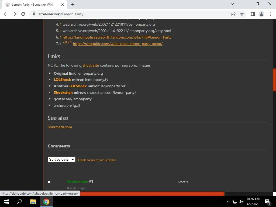Open Chrome three-dot menu

[270, 14]
